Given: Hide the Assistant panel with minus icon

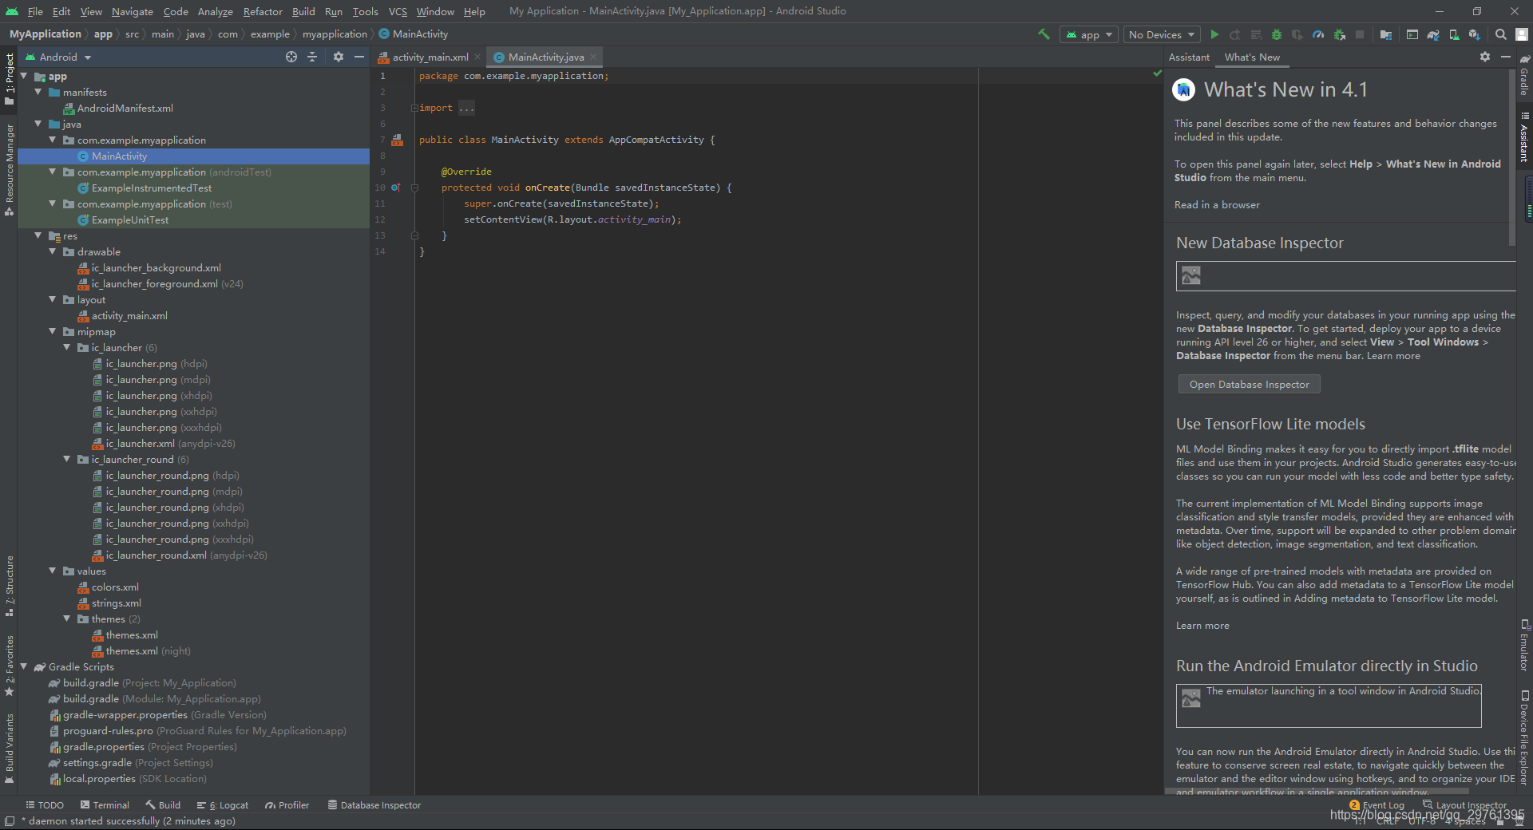Looking at the screenshot, I should point(1506,57).
